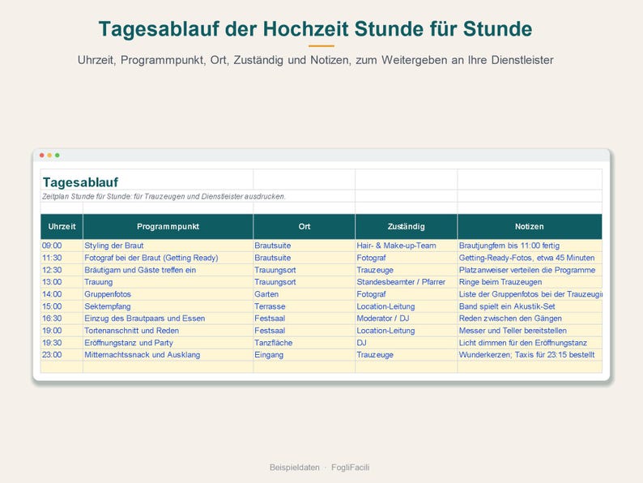Select the 09:00 time cell
Image resolution: width=643 pixels, height=483 pixels.
point(62,246)
